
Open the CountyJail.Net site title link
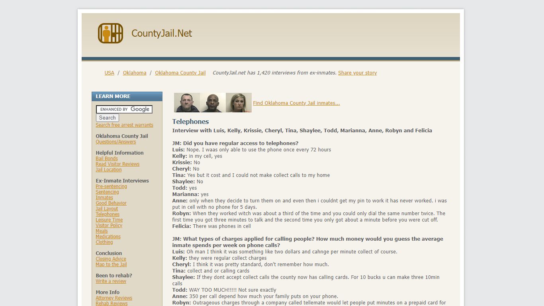[162, 33]
